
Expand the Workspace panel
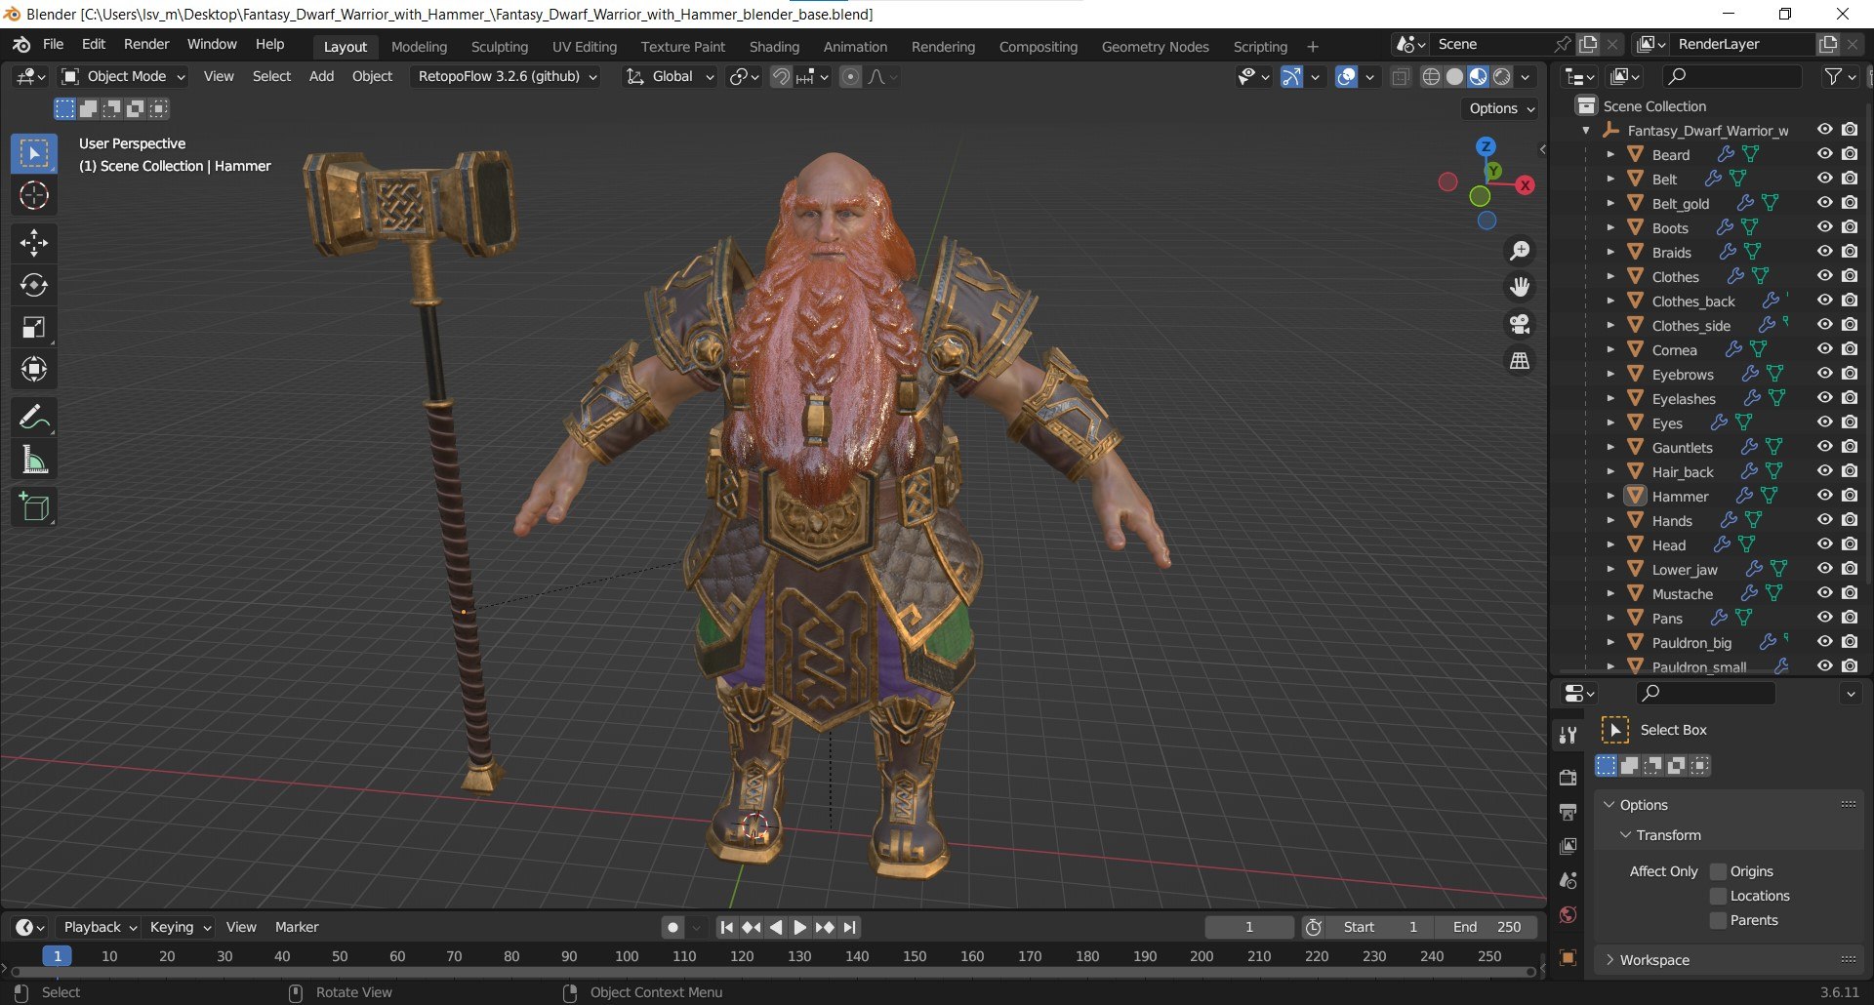[1609, 960]
